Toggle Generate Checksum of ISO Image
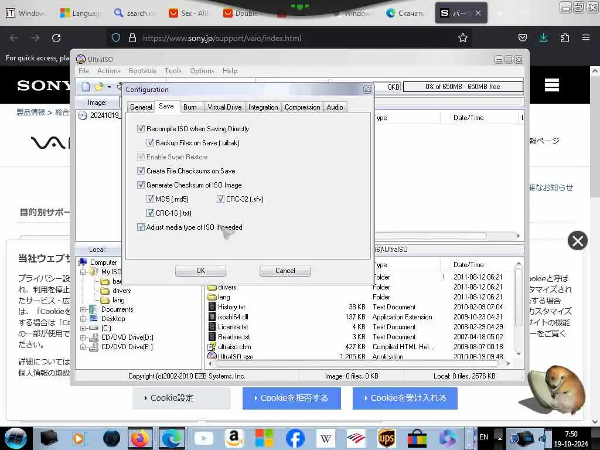The height and width of the screenshot is (450, 600). pyautogui.click(x=141, y=185)
